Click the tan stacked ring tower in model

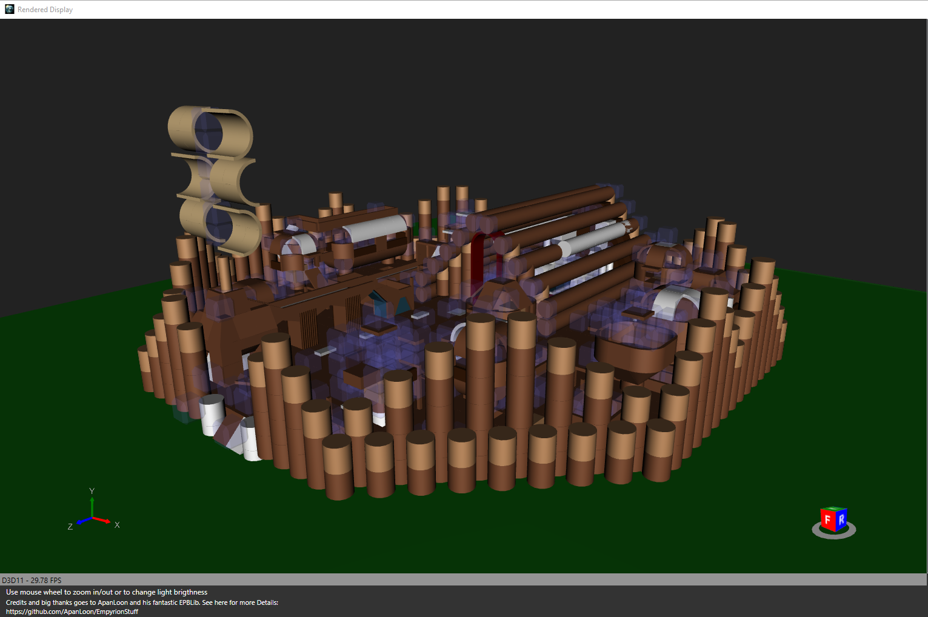point(214,180)
